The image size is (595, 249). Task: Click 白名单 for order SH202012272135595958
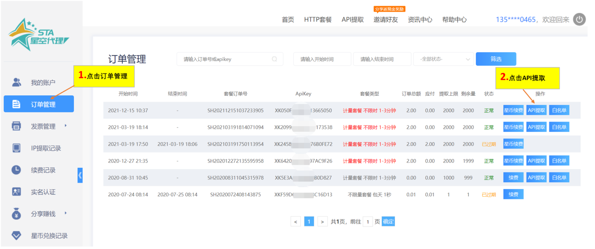pyautogui.click(x=559, y=161)
